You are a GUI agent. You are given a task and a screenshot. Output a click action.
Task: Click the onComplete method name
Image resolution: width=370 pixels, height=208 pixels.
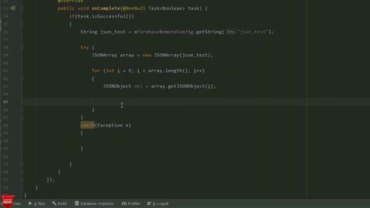click(x=106, y=9)
